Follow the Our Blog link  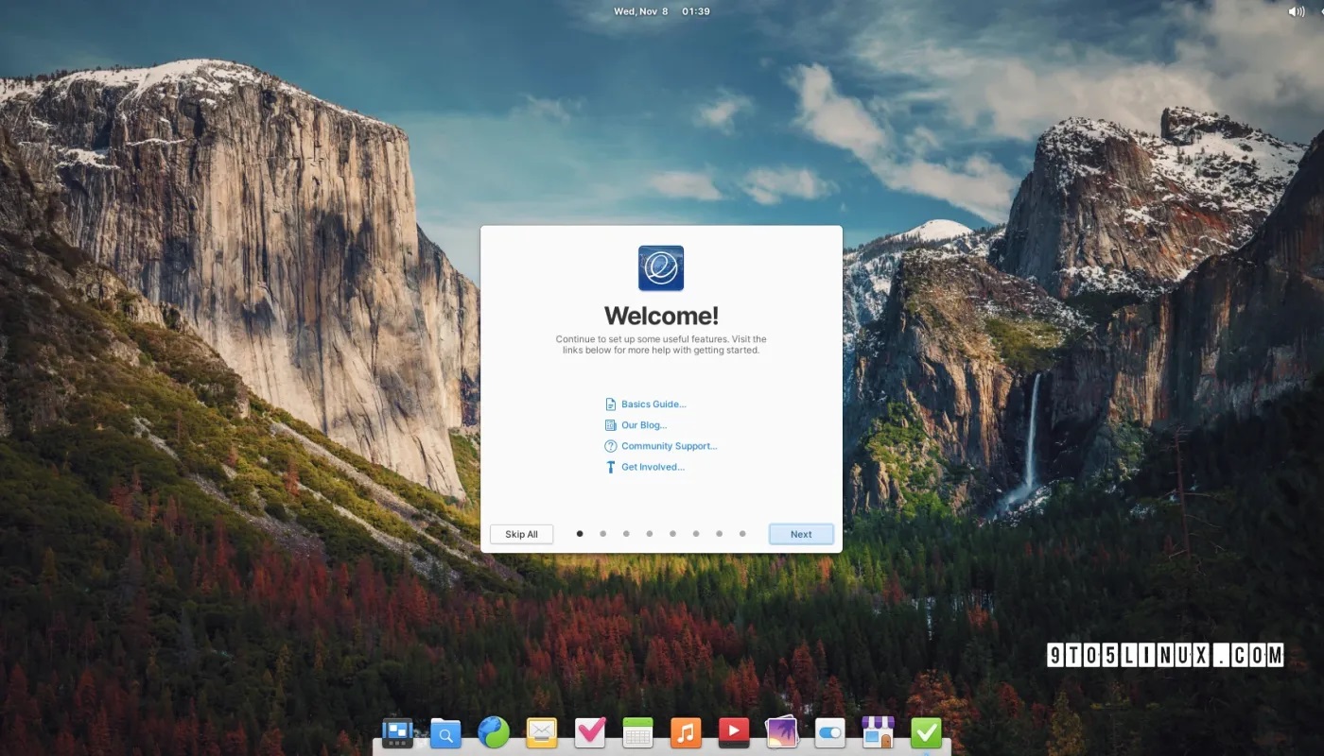tap(644, 424)
